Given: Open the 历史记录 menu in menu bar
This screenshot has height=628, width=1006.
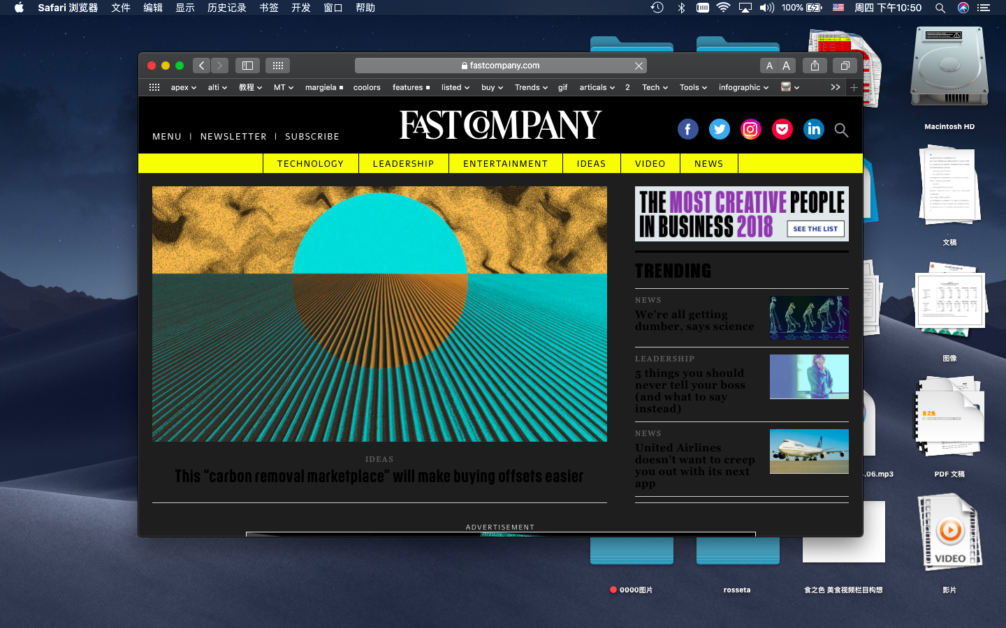Looking at the screenshot, I should point(227,8).
